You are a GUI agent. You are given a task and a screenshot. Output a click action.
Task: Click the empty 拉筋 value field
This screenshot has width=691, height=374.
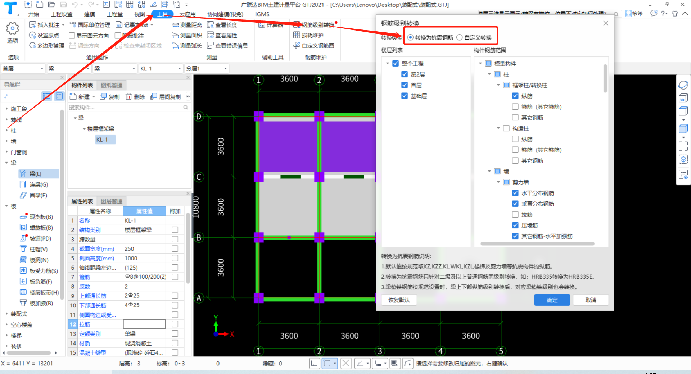[x=144, y=324]
